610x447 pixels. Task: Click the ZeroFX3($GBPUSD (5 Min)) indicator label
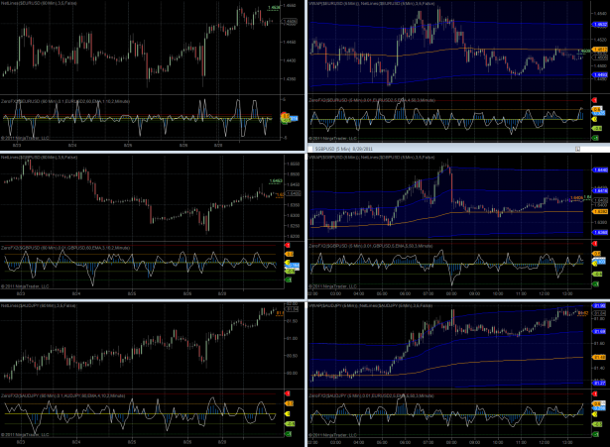pyautogui.click(x=370, y=246)
